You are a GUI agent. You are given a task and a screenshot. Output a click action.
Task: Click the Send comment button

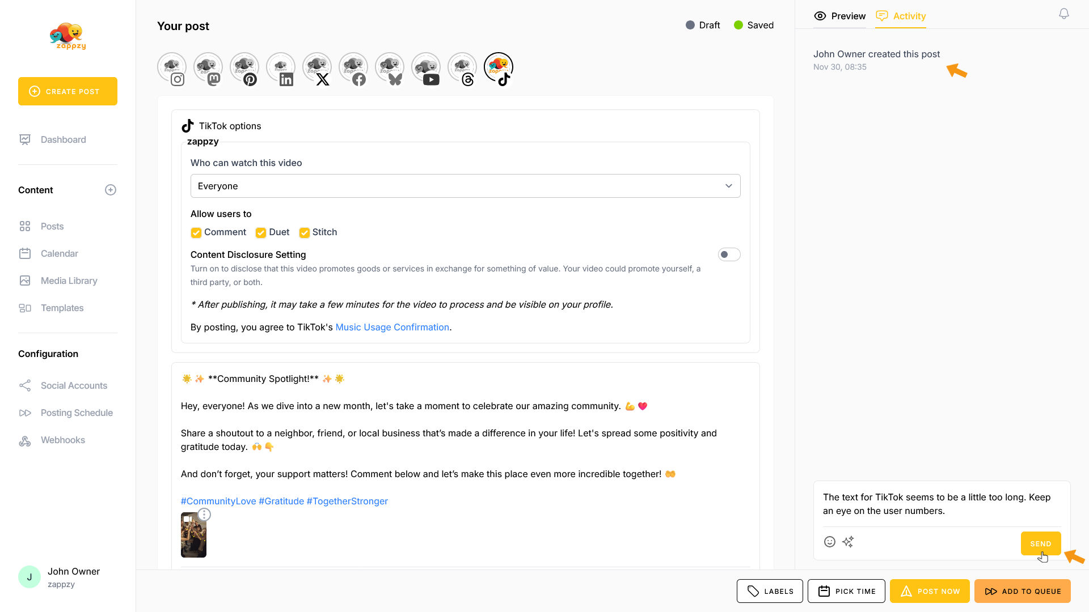[x=1040, y=543]
